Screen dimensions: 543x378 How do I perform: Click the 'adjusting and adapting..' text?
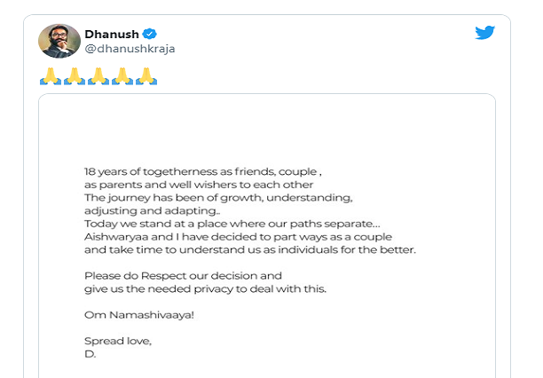(152, 211)
